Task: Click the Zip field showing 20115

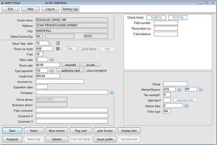Action: click(96, 36)
